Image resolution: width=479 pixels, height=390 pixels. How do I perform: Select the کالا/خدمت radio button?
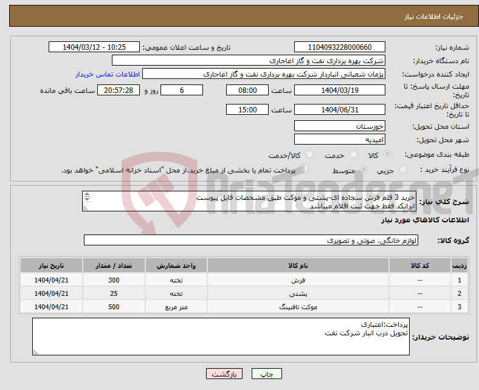click(309, 154)
